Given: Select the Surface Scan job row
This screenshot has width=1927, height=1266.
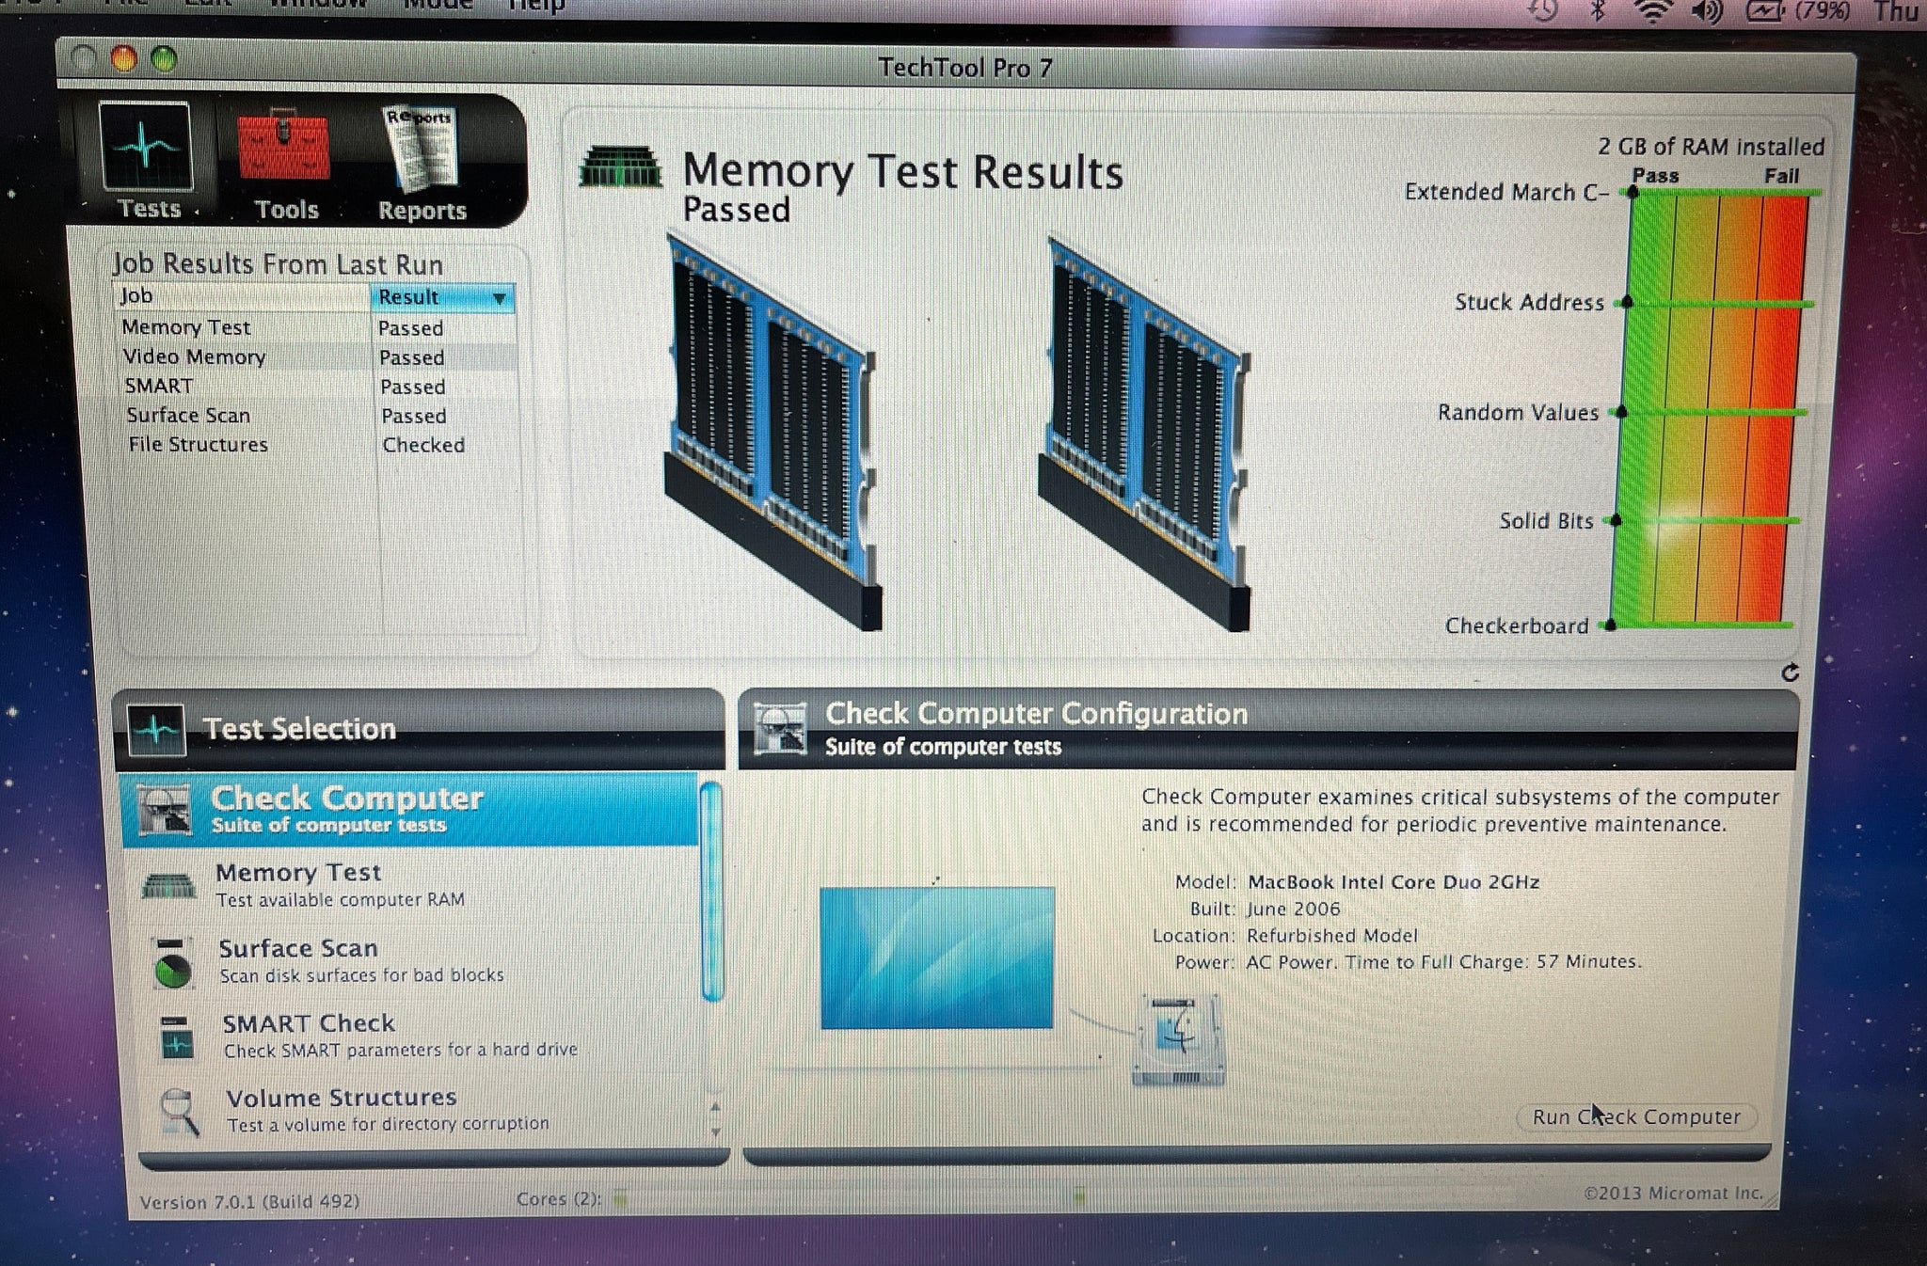Looking at the screenshot, I should click(x=319, y=415).
